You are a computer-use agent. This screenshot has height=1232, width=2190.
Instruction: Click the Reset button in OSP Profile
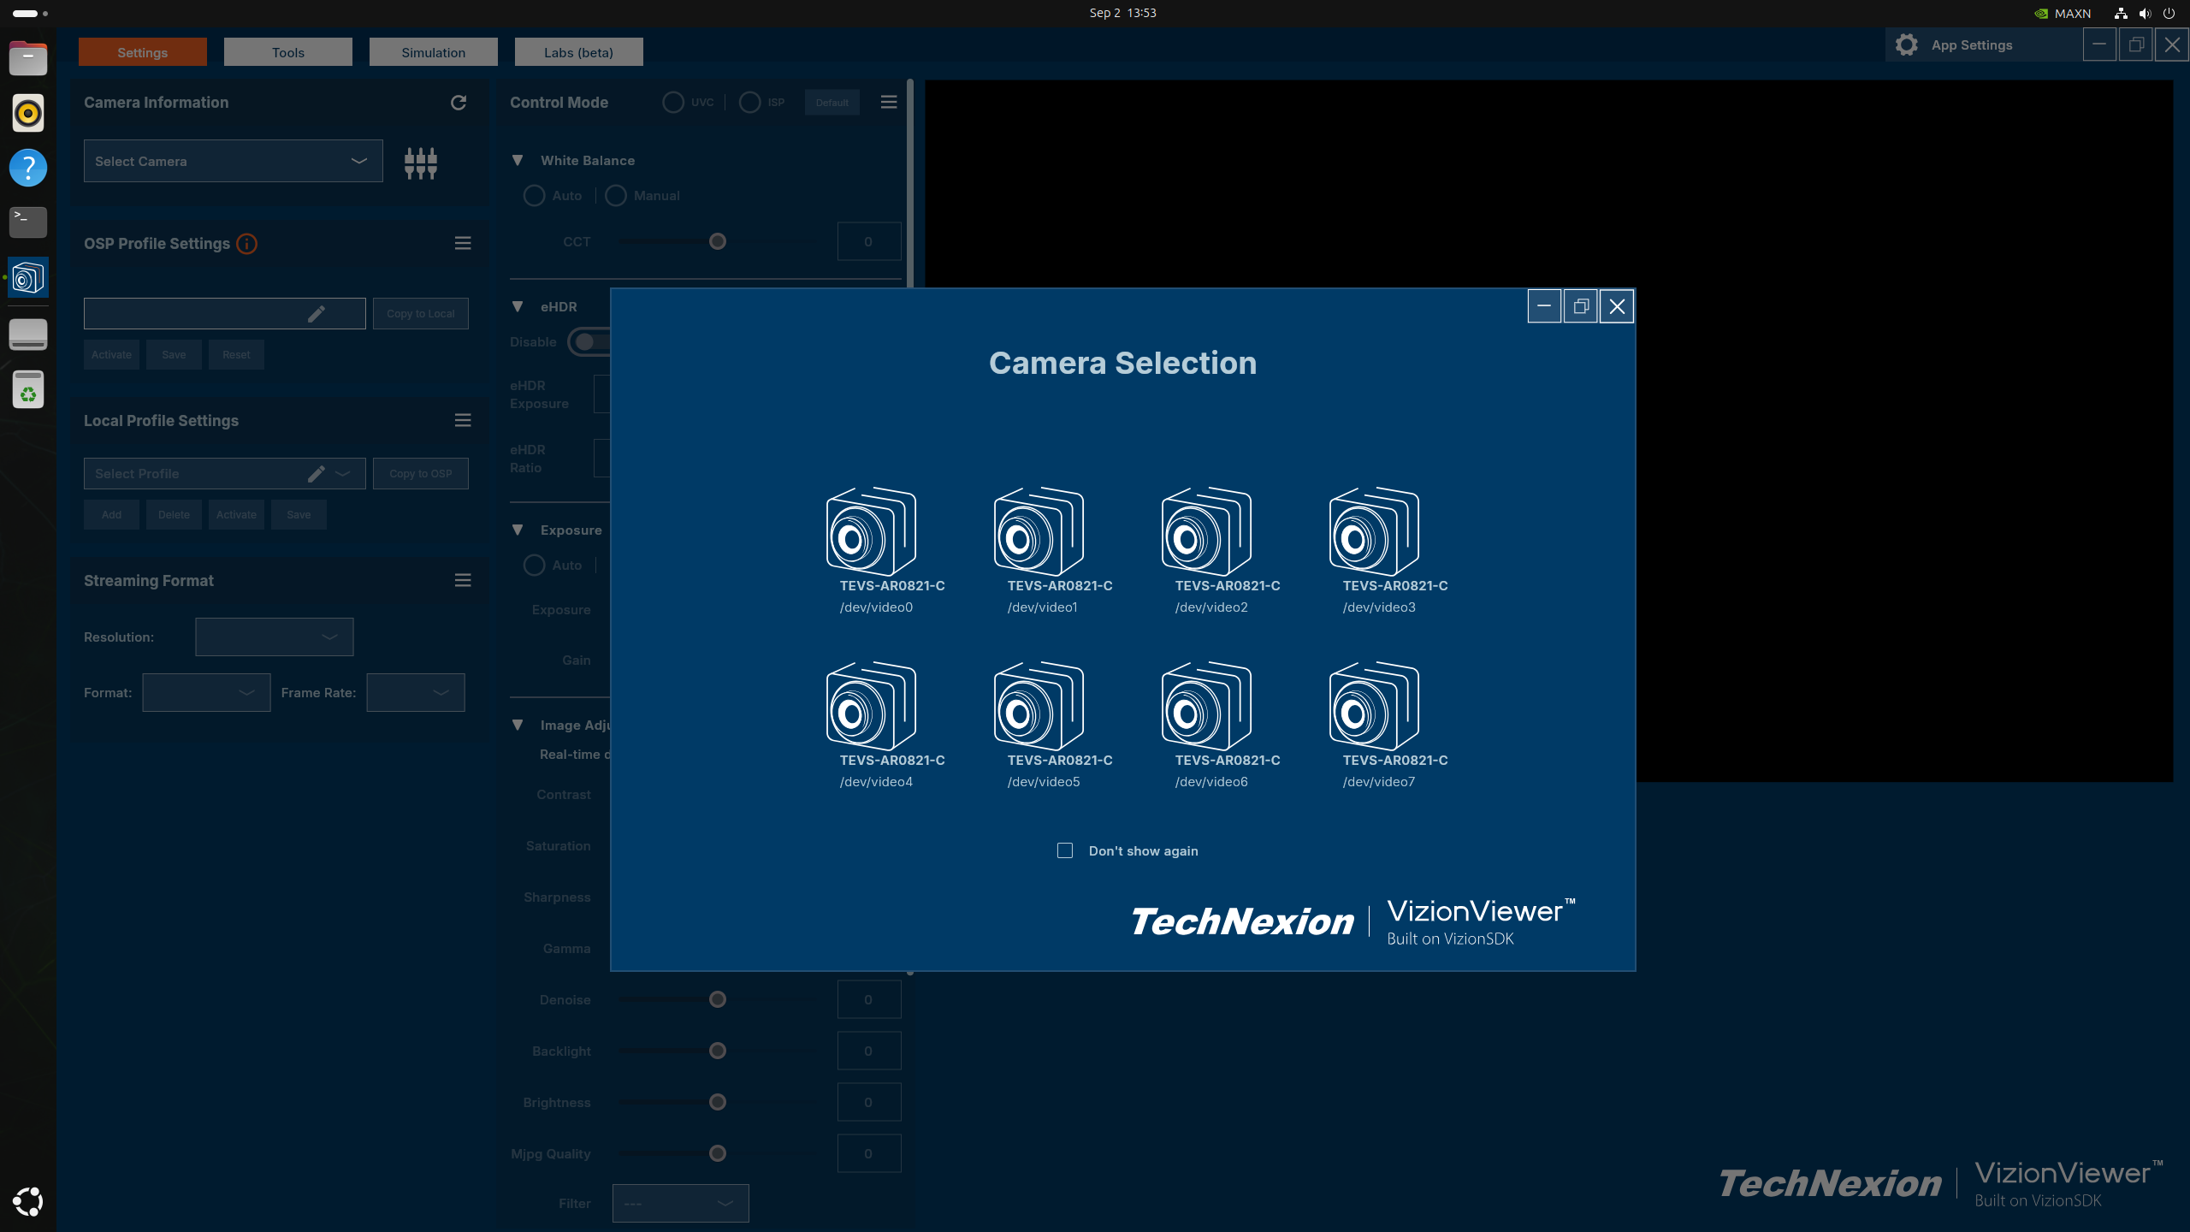pos(236,355)
